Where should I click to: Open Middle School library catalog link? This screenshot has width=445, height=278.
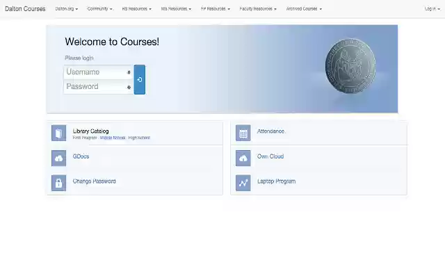click(x=113, y=138)
